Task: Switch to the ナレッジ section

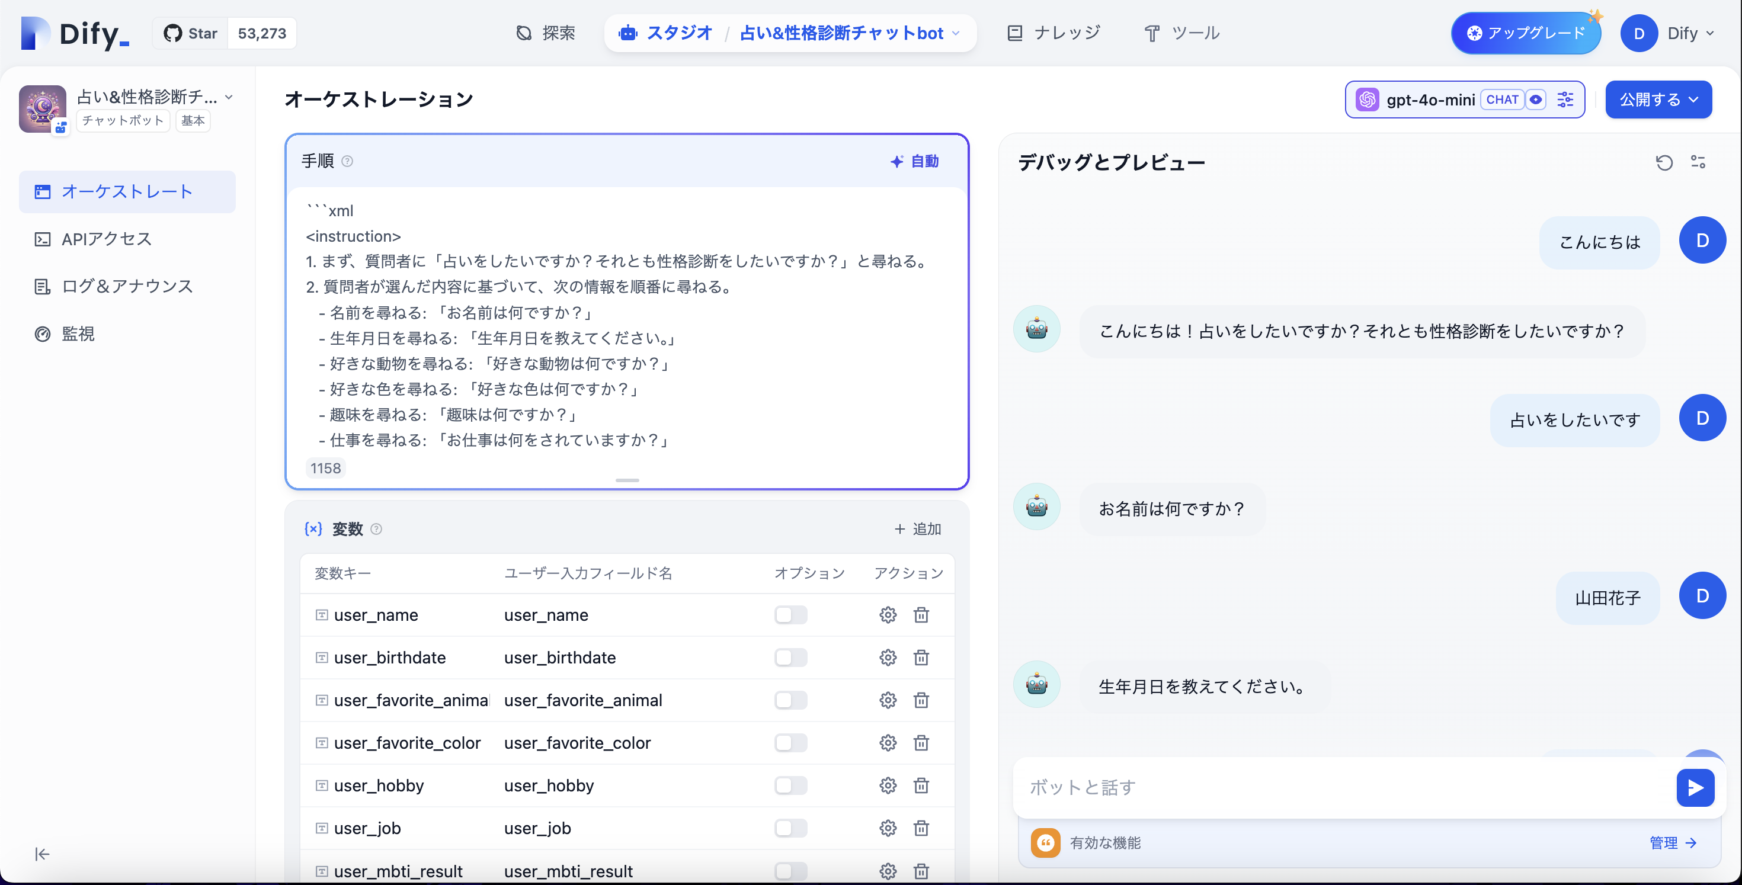Action: pos(1053,32)
